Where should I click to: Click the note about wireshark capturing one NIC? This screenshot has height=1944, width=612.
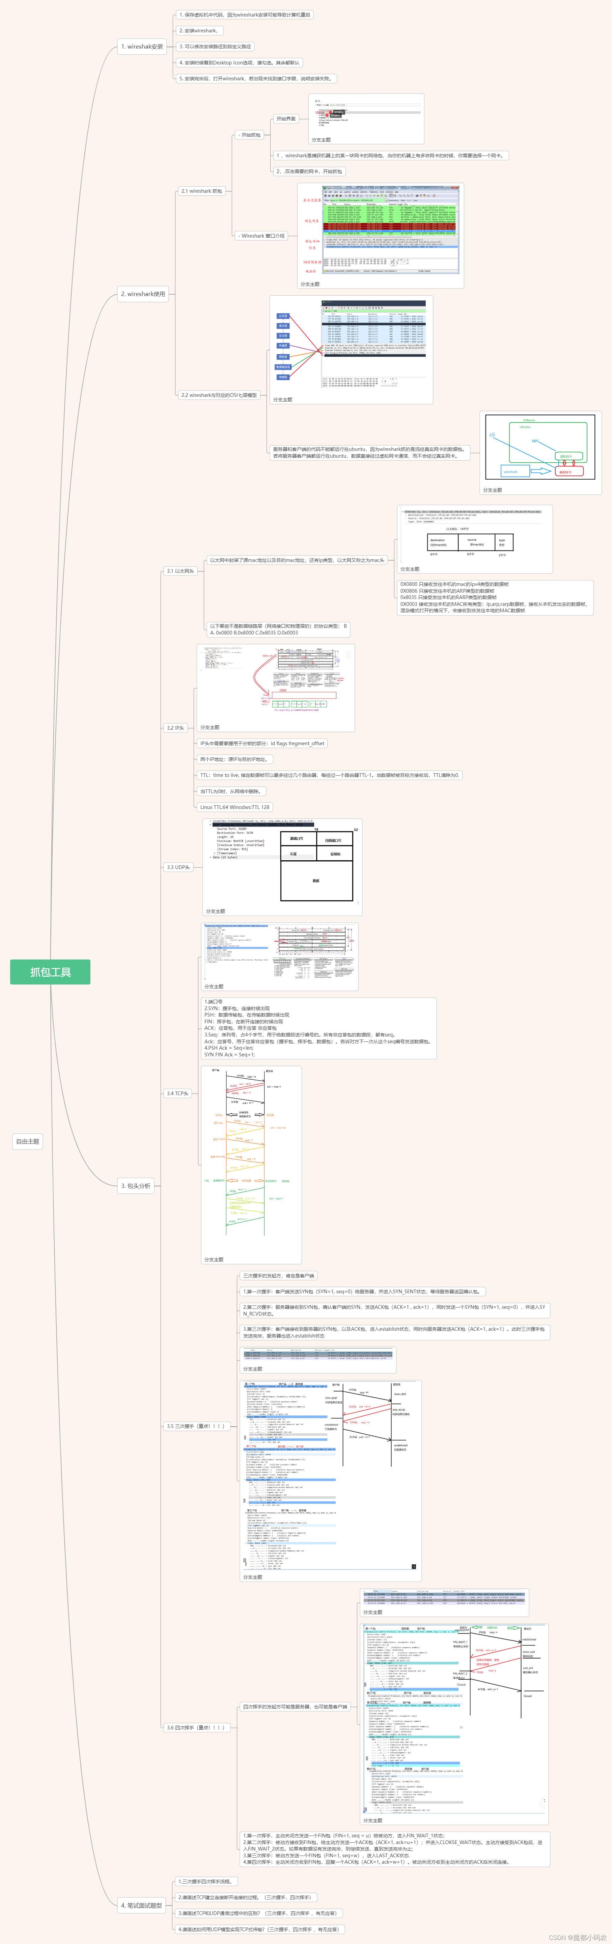pyautogui.click(x=391, y=156)
